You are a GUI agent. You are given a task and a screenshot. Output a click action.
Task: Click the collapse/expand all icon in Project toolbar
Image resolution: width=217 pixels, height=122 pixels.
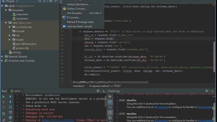click(x=44, y=1)
